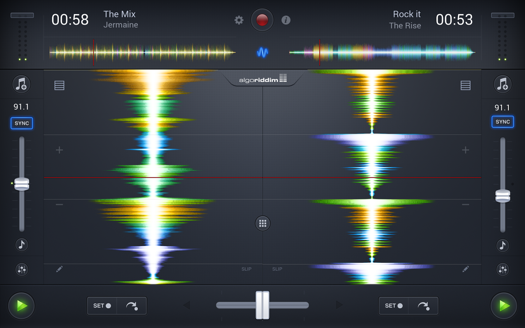Open the right deck track list view
525x328 pixels.
click(x=466, y=85)
